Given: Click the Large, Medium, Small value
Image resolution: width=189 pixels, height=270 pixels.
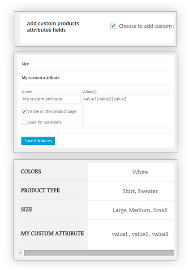Looking at the screenshot, I should click(x=140, y=210).
